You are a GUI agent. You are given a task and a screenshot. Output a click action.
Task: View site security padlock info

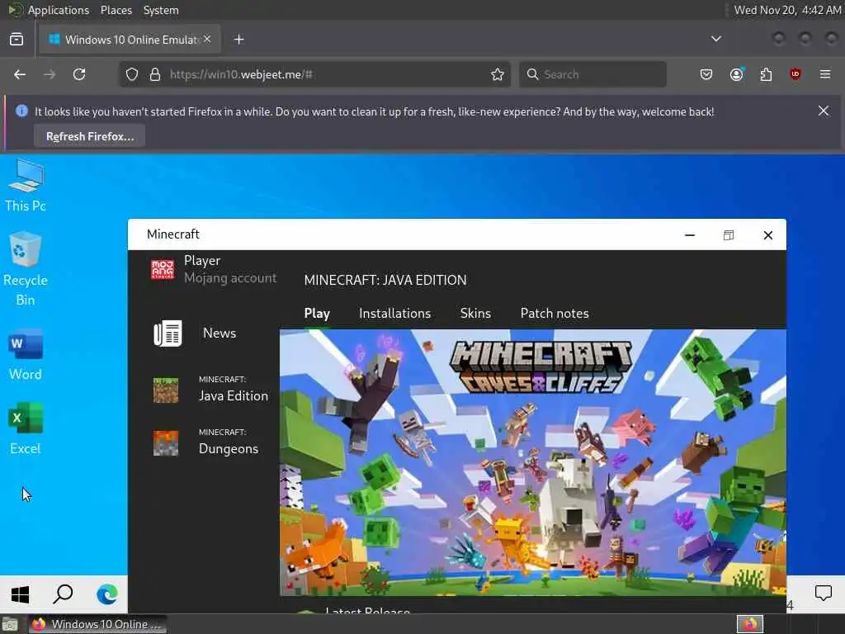(154, 74)
